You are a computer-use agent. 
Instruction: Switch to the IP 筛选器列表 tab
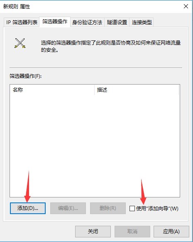tap(22, 22)
